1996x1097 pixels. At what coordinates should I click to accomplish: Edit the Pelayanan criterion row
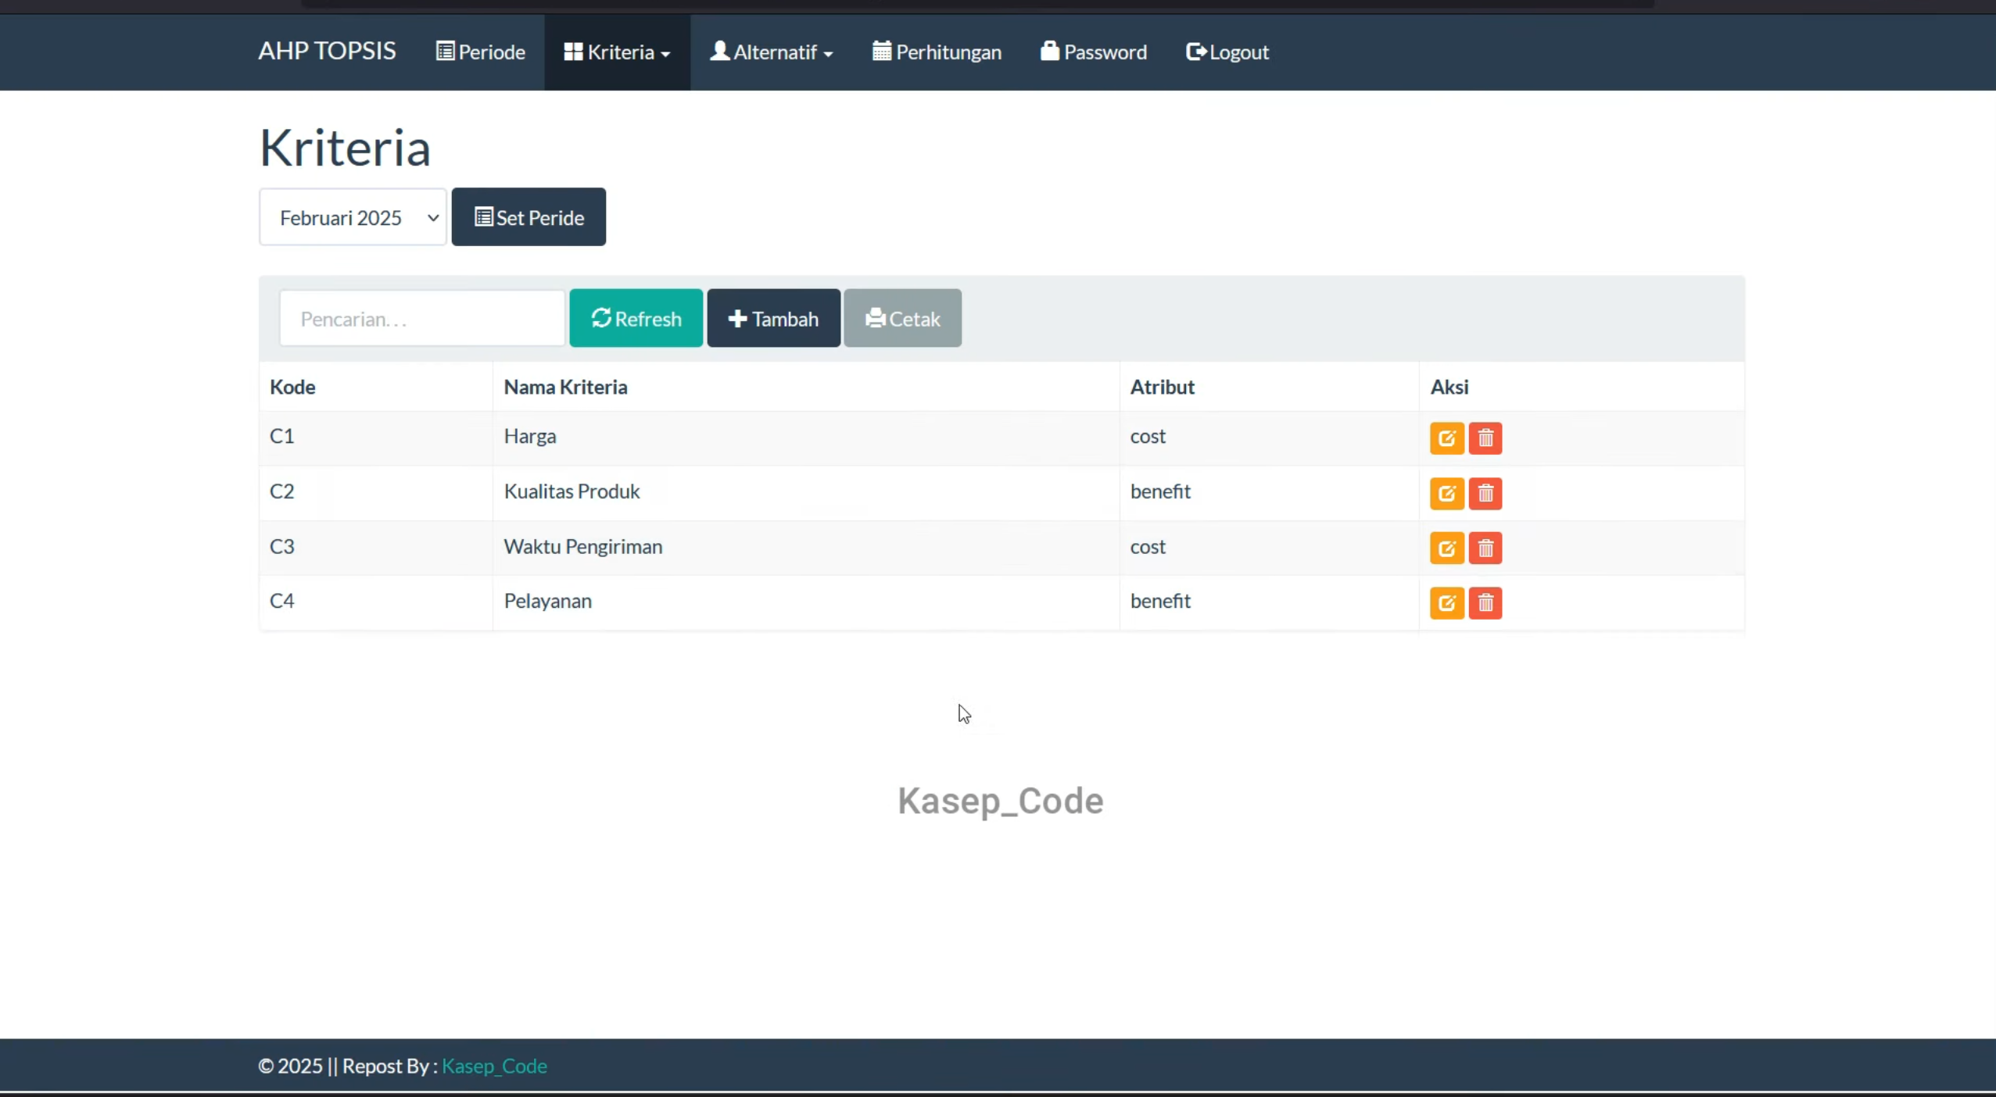click(1446, 603)
